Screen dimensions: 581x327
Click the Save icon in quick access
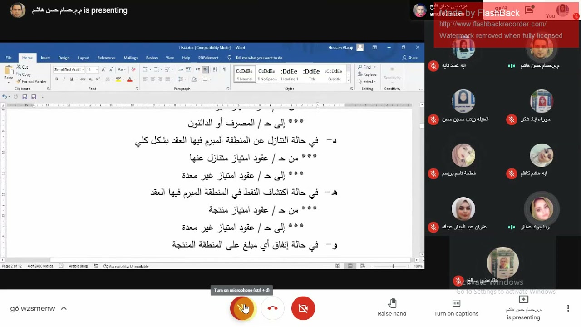(34, 97)
